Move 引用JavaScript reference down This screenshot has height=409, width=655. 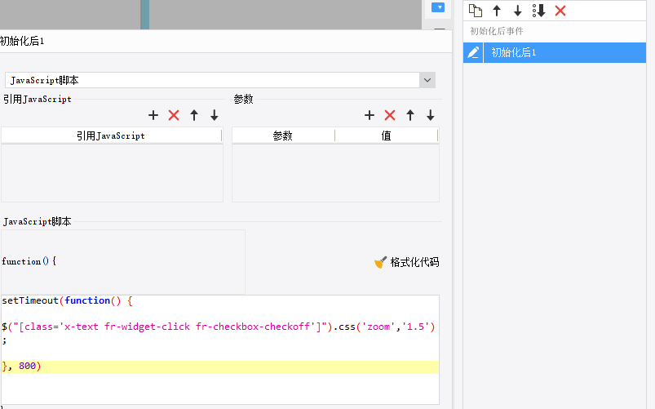click(x=215, y=115)
